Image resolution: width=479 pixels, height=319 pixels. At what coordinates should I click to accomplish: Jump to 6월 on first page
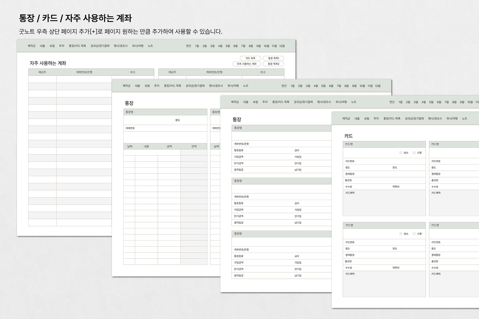point(236,46)
